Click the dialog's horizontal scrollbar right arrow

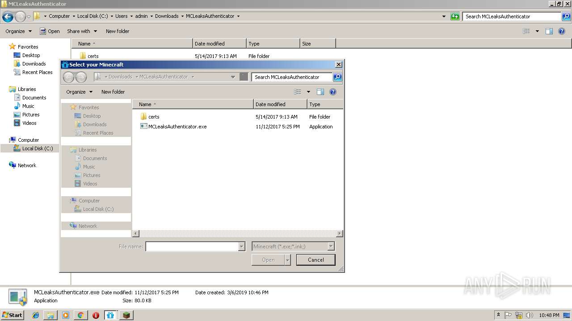(340, 233)
